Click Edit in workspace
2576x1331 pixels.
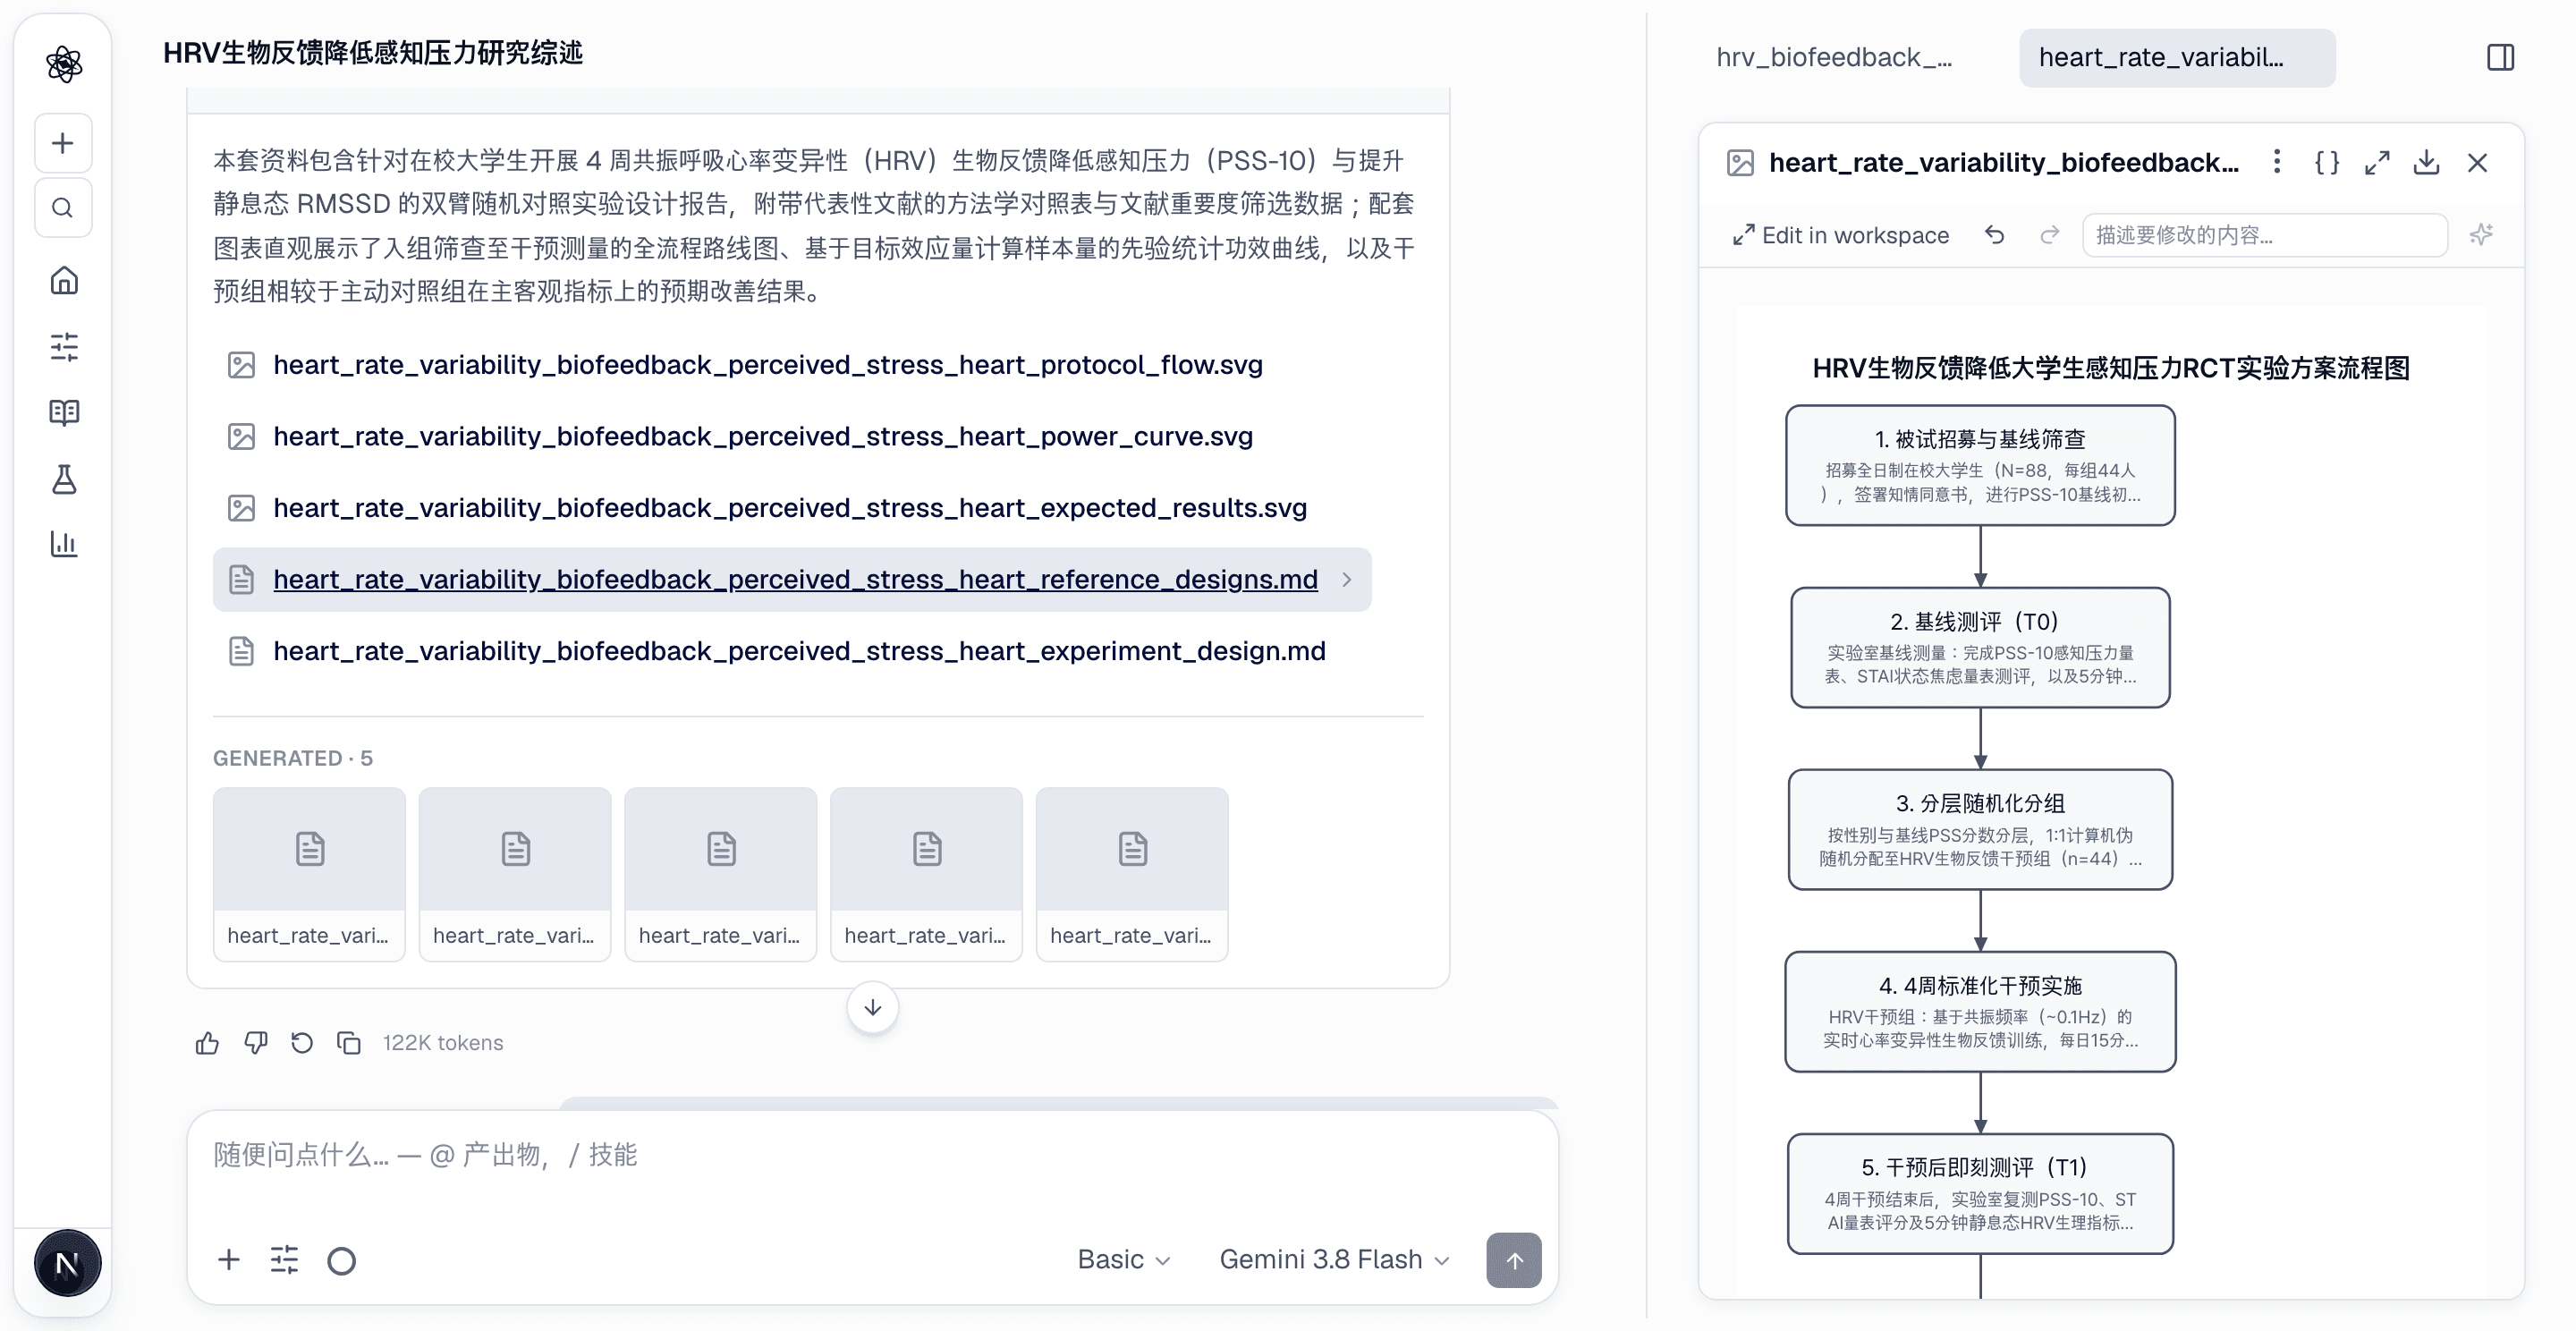coord(1841,235)
